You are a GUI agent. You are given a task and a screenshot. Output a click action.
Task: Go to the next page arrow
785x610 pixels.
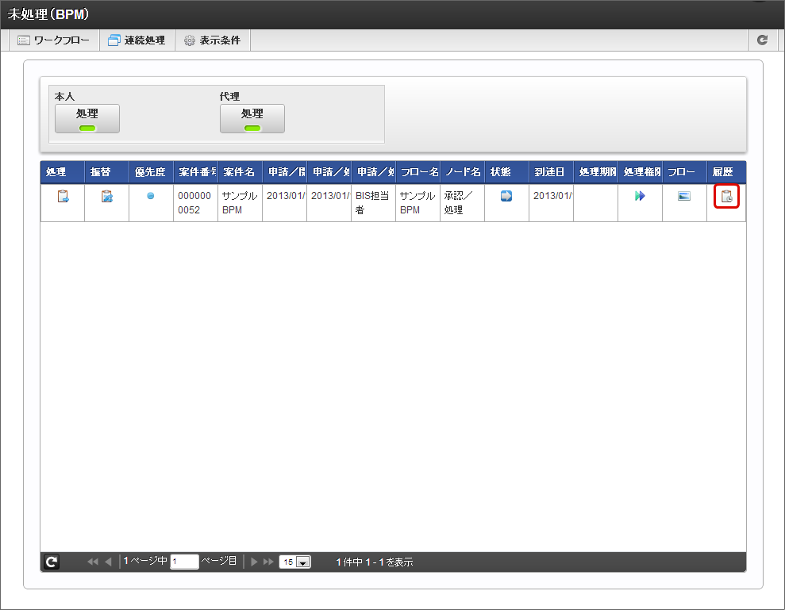pyautogui.click(x=255, y=562)
